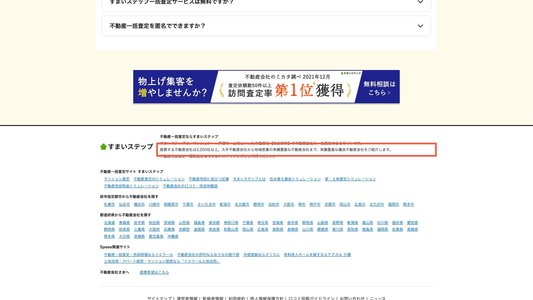Choose the 鹿児島県 prefecture link
Viewport: 533px width, 300px height.
coord(156,236)
